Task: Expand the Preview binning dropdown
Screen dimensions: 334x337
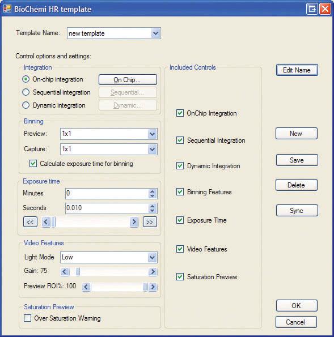Action: [x=153, y=134]
